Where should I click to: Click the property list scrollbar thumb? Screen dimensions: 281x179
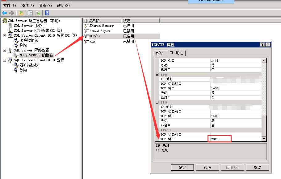tap(264, 126)
